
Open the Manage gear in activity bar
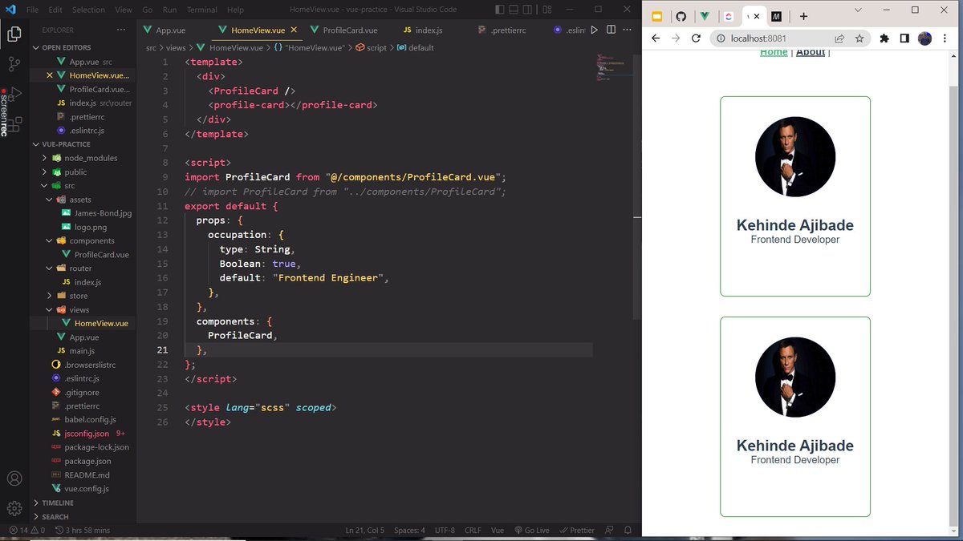(x=14, y=508)
